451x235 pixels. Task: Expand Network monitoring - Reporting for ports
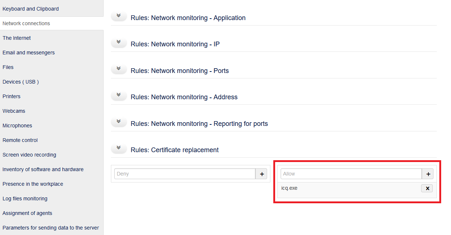coord(119,122)
